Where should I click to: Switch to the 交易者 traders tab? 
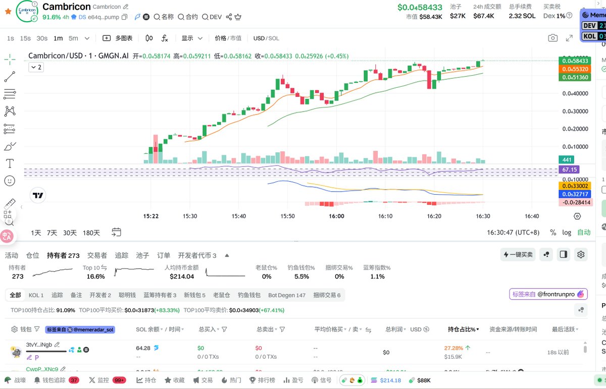coord(97,255)
